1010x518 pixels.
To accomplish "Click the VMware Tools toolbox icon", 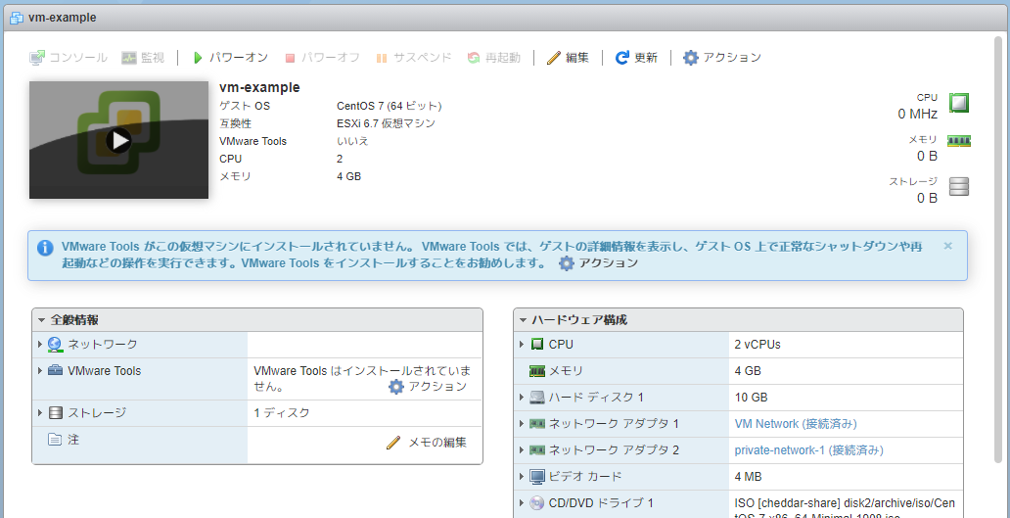I will click(x=56, y=370).
